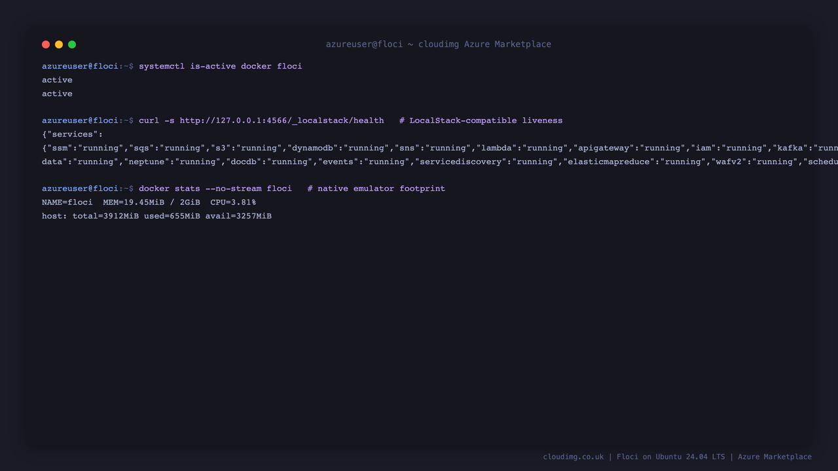The width and height of the screenshot is (838, 471).
Task: Click the first 'active' output line
Action: 57,80
